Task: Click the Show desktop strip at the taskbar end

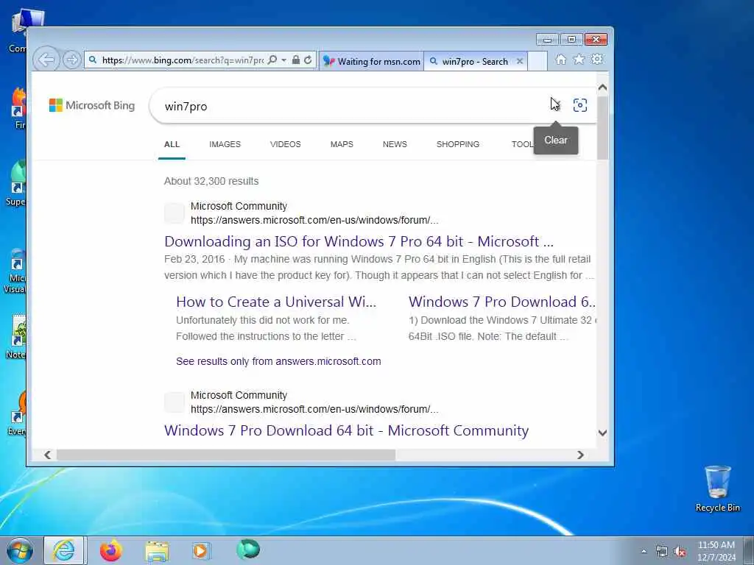Action: 748,550
